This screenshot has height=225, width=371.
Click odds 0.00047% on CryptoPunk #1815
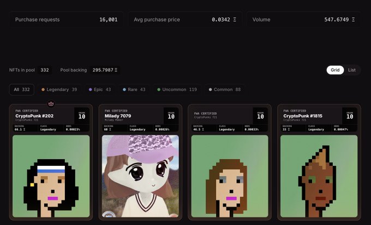[340, 129]
